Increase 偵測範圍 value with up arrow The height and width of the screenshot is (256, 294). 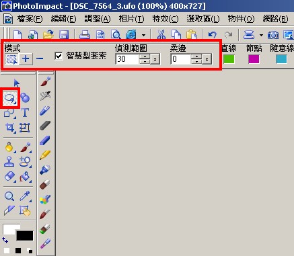[145, 56]
